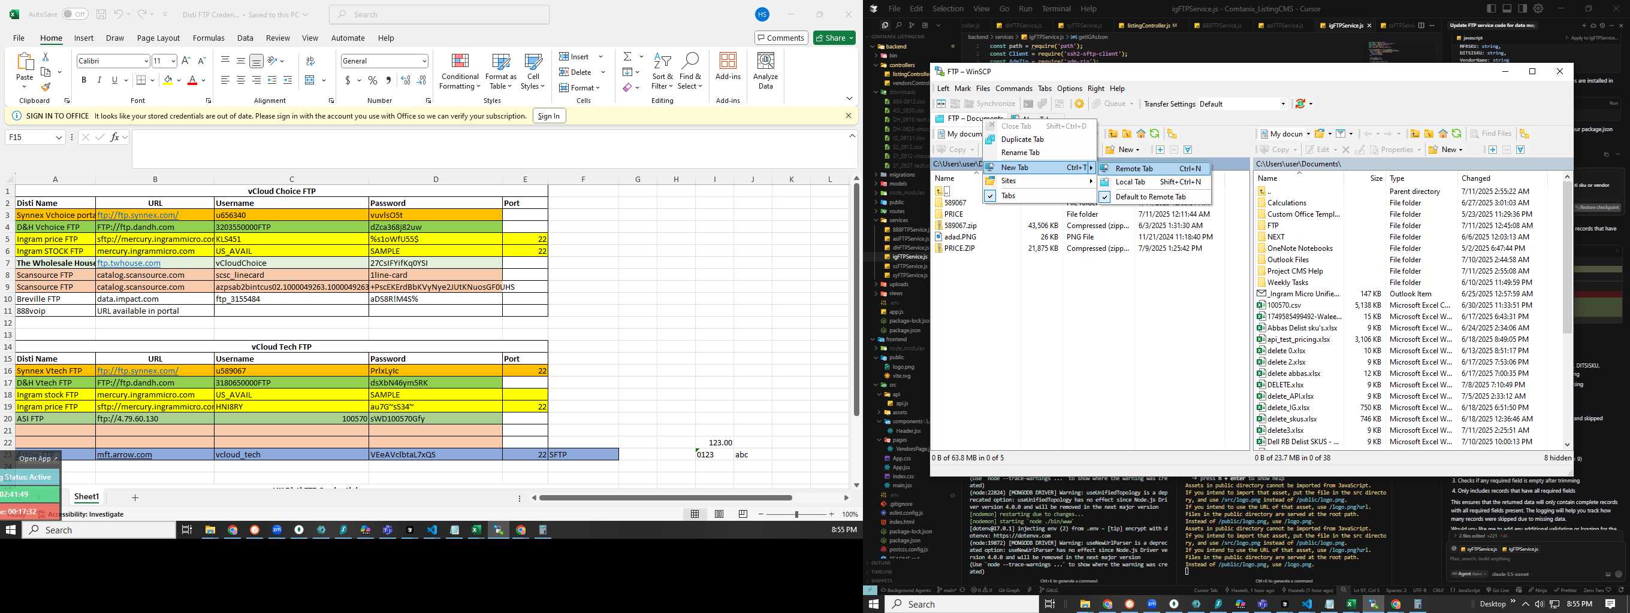Click the AutoSum sigma icon
This screenshot has height=613, width=1630.
(627, 57)
